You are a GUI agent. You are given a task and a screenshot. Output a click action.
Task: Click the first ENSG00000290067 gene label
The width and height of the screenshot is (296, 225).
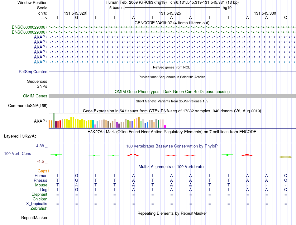(30, 27)
